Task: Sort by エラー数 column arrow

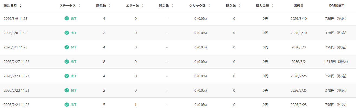Action: point(143,6)
